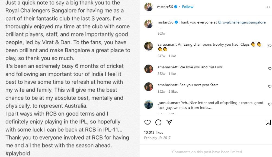This screenshot has width=272, height=157.
Task: Follow the mstarc56 account
Action: pyautogui.click(x=188, y=7)
